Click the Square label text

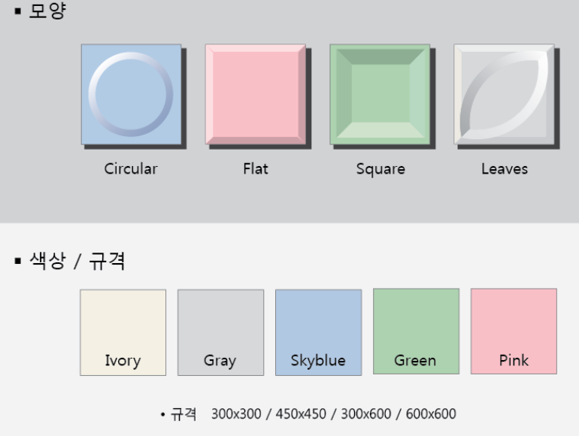pyautogui.click(x=380, y=169)
